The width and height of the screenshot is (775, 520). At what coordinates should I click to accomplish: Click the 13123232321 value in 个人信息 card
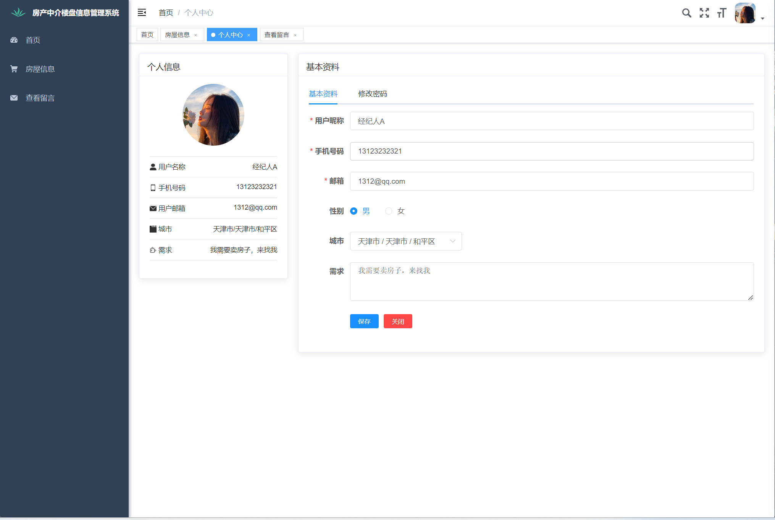[x=257, y=187]
